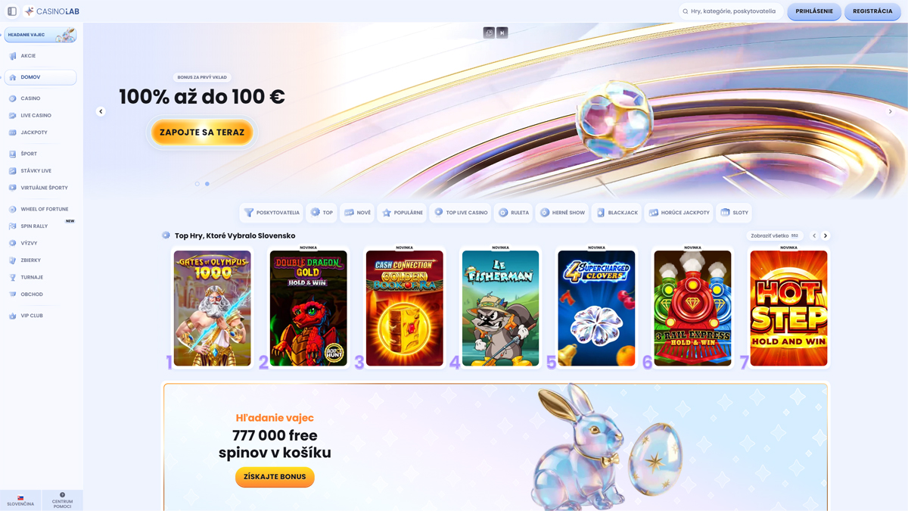Viewport: 908px width, 511px height.
Task: Select the second banner slide dot
Action: (207, 184)
